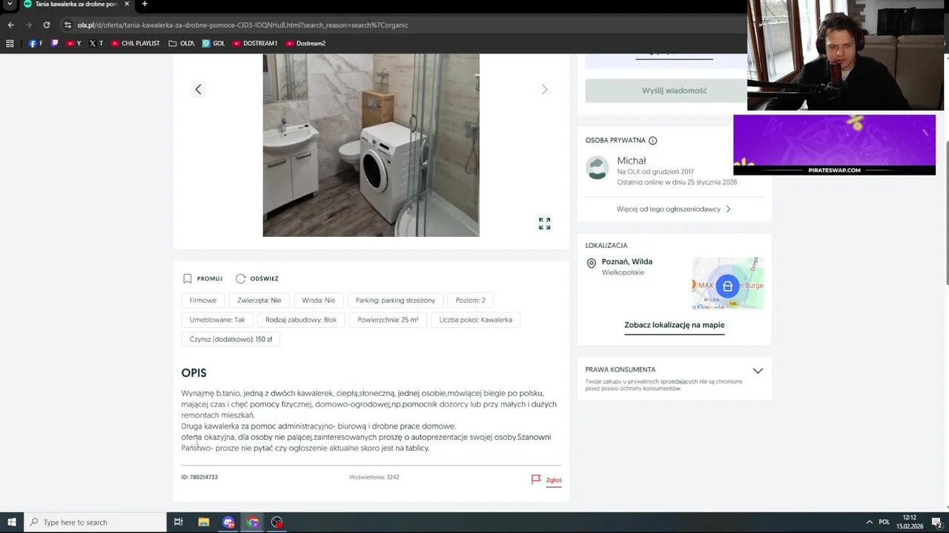Go back with the browser back arrow
This screenshot has width=949, height=533.
coord(10,25)
